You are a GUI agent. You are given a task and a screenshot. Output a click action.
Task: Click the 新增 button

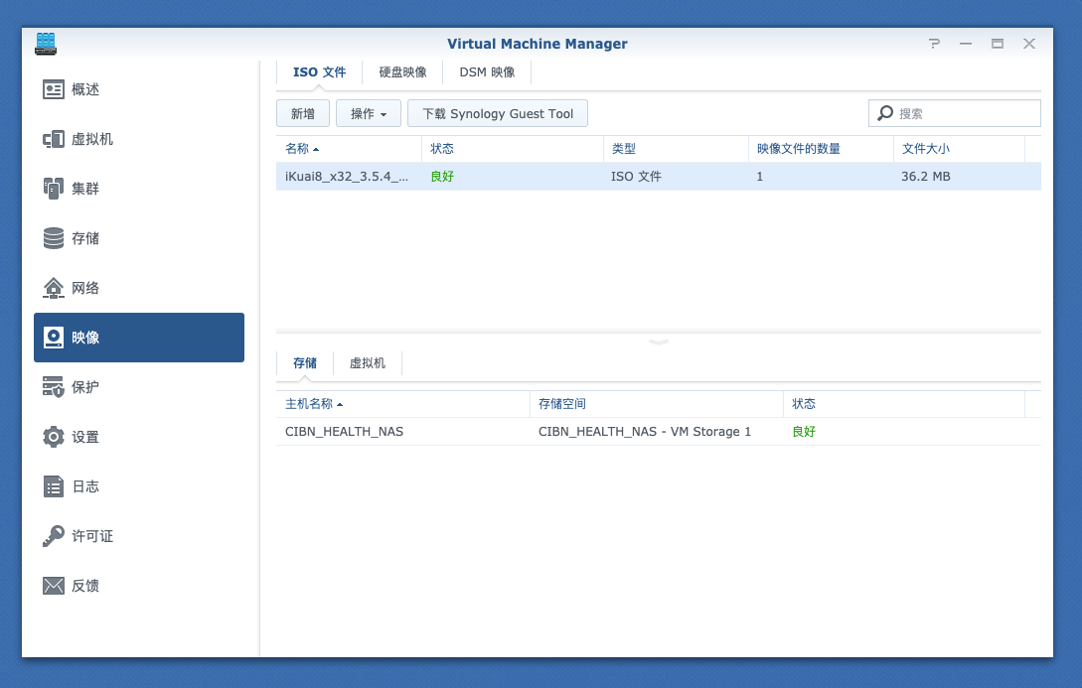click(303, 114)
